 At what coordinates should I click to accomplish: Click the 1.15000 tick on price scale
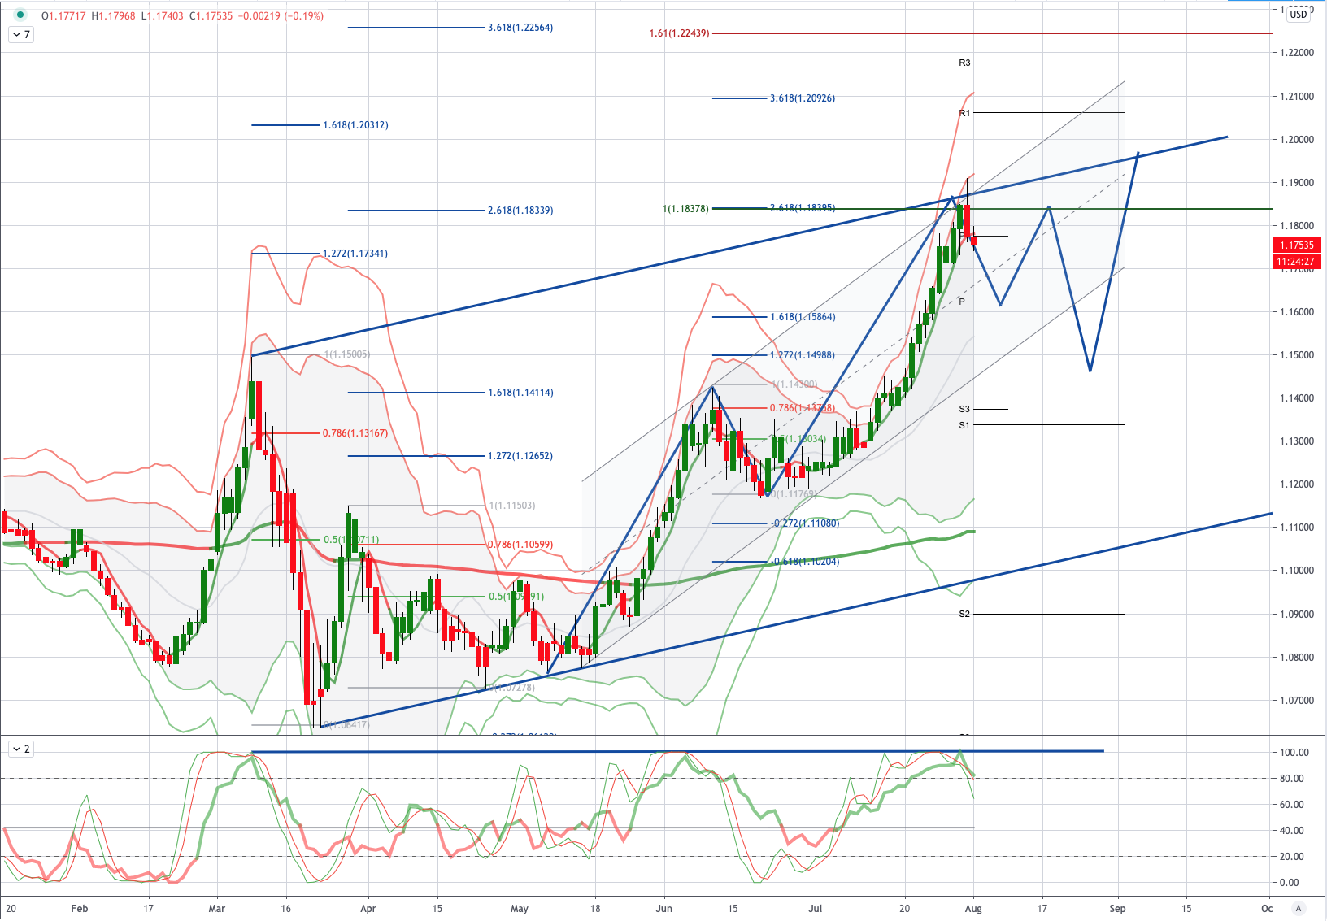1297,355
